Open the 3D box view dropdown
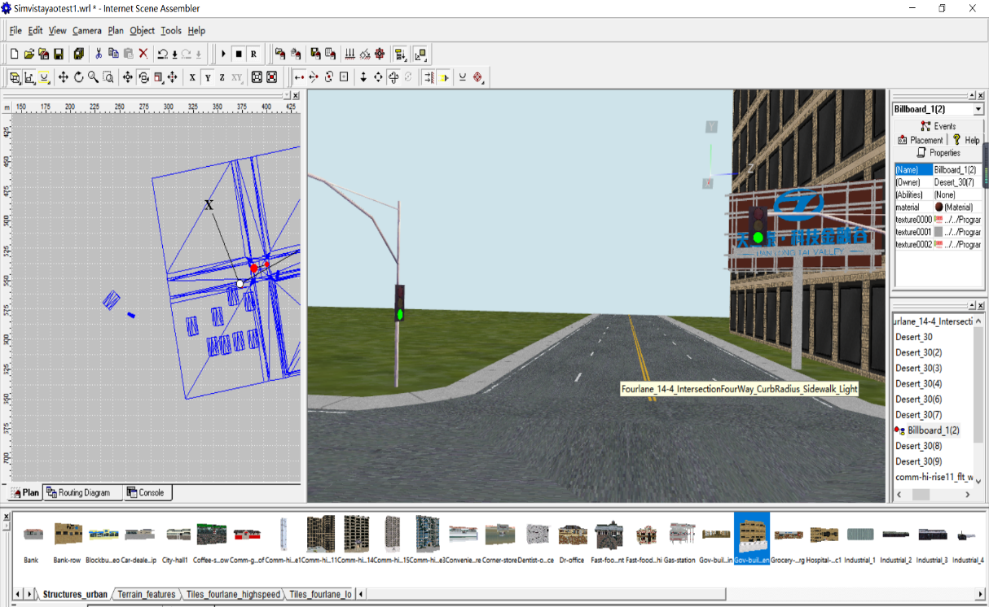 (15, 77)
